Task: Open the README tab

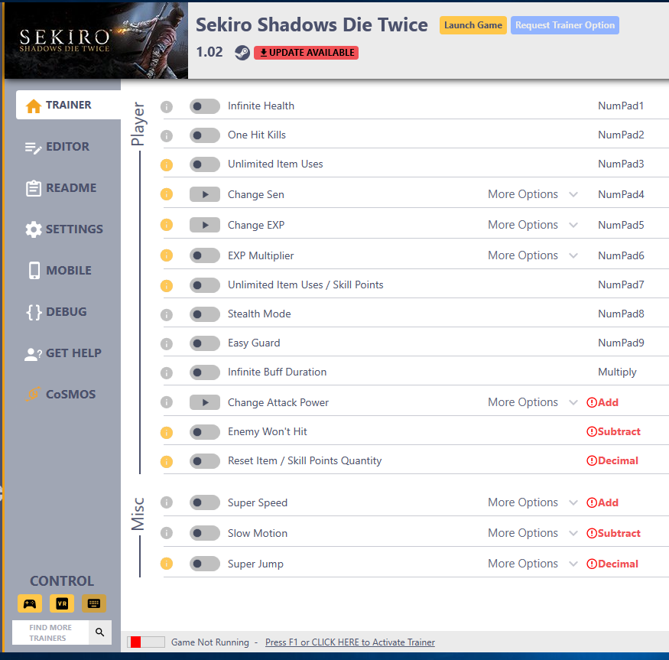Action: click(60, 188)
